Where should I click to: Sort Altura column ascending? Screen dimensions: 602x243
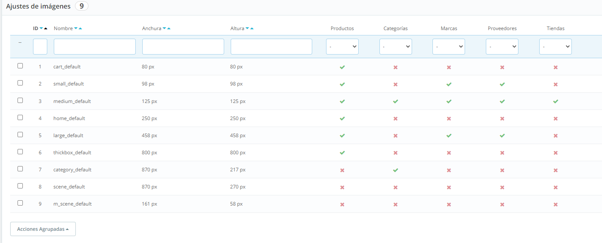point(252,28)
